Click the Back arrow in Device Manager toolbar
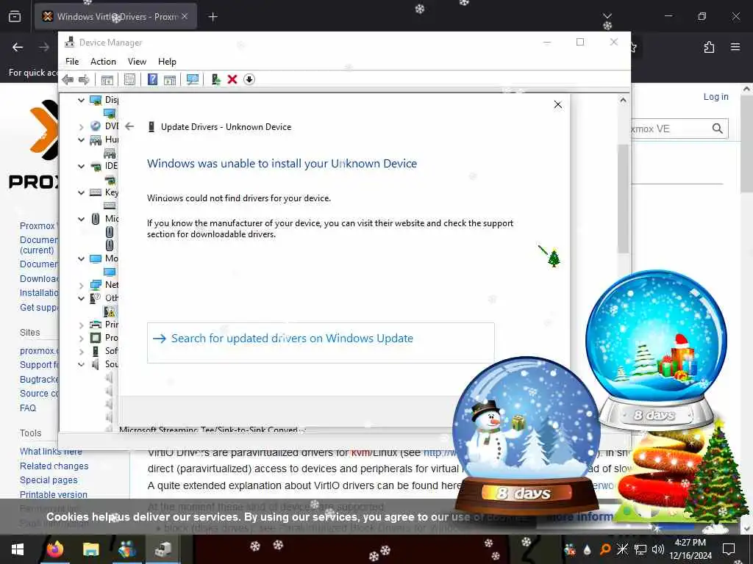 tap(68, 79)
